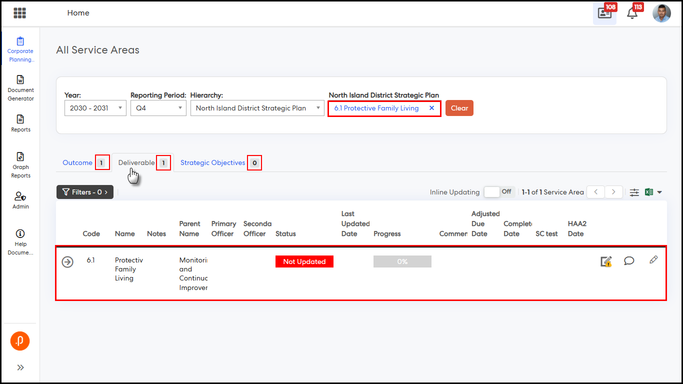Open the column settings sliders icon

coord(634,192)
